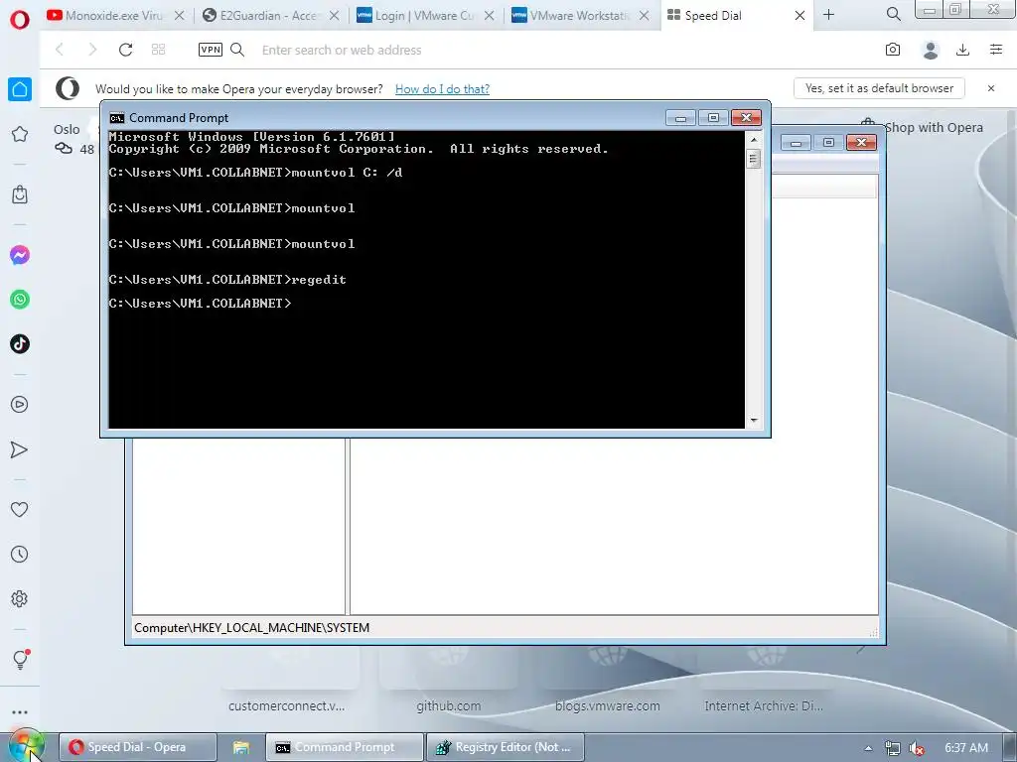This screenshot has width=1017, height=762.
Task: Dismiss the default browser prompt
Action: 990,88
